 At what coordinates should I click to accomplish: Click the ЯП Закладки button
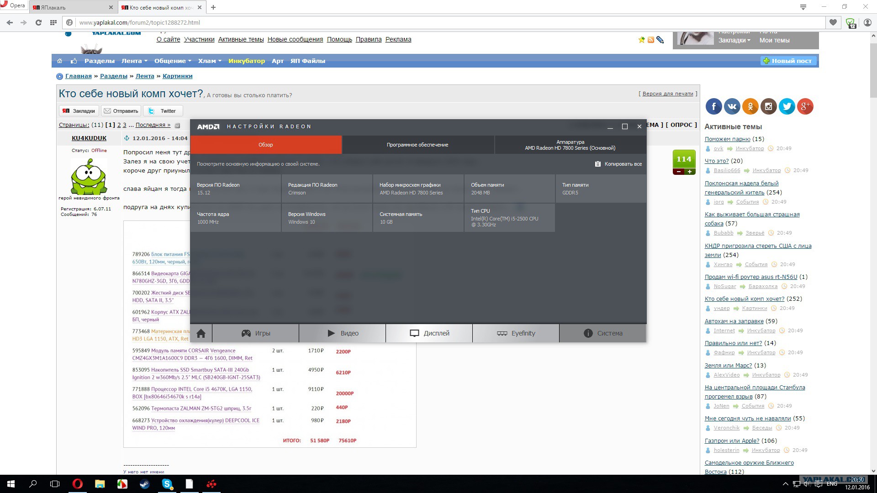coord(79,111)
